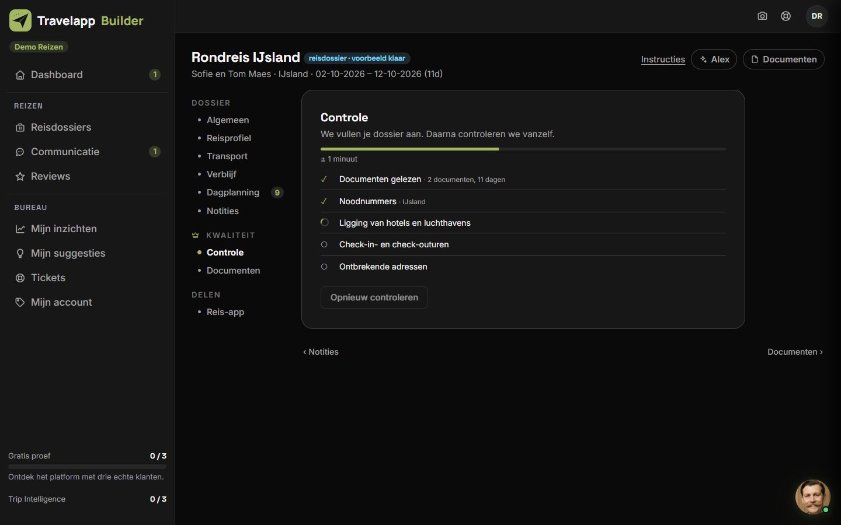
Task: Click the Demo Reizen badge
Action: click(39, 47)
